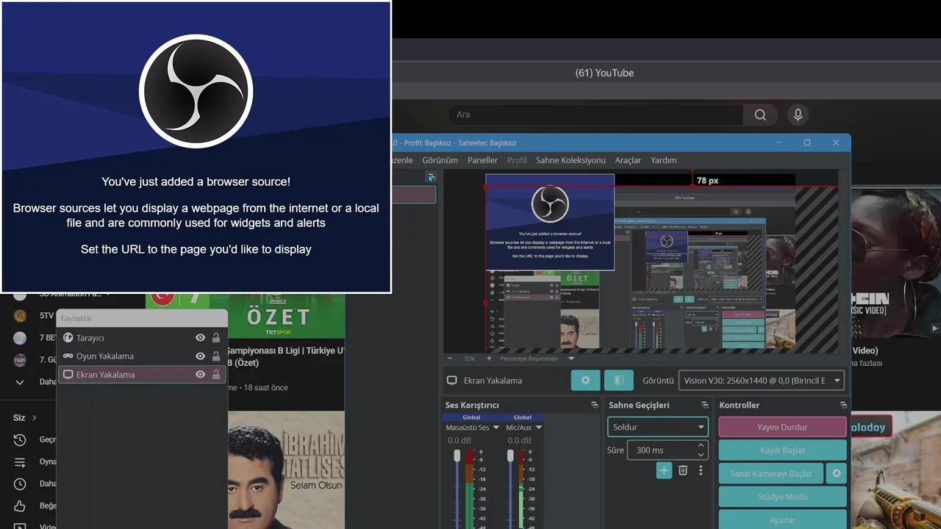This screenshot has height=529, width=941.
Task: Lock the Tarayıcı source
Action: pyautogui.click(x=216, y=338)
